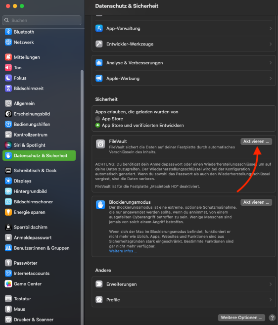
Task: Click the Blockierungsmodus hand icon
Action: [x=100, y=205]
